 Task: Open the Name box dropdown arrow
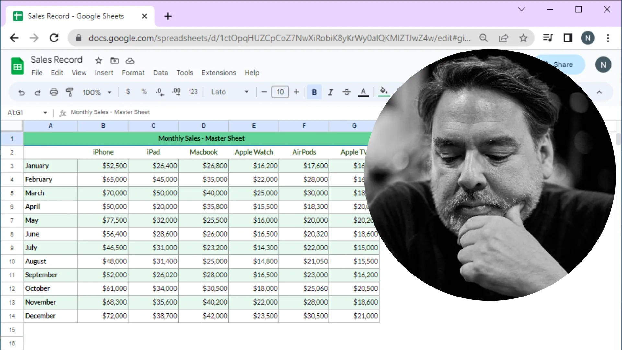click(x=45, y=112)
